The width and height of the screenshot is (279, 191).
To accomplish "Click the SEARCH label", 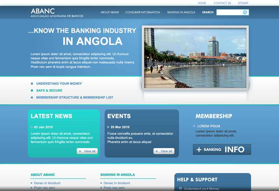I will coord(208,12).
